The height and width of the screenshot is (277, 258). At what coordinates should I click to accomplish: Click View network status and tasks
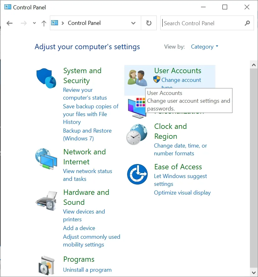(88, 175)
